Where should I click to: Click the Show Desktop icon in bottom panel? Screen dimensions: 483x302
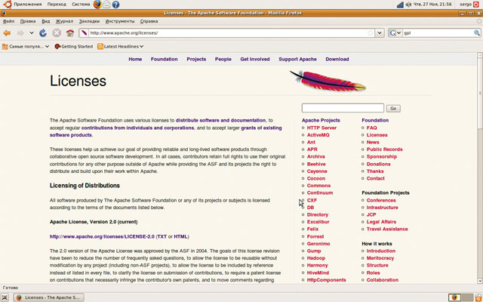[x=5, y=297]
